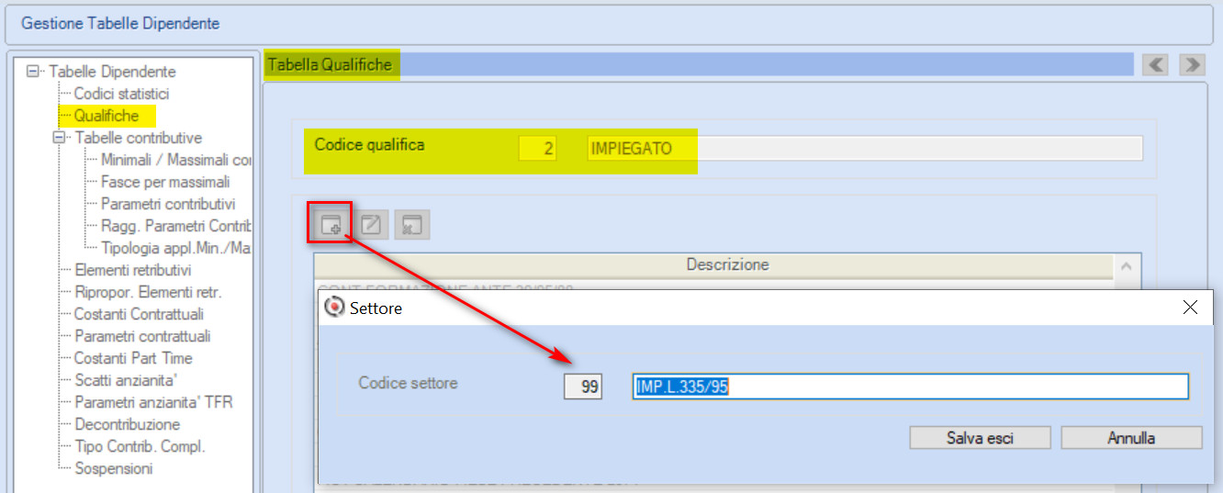The height and width of the screenshot is (493, 1223).
Task: Click the IMPIEGATO description field
Action: click(x=865, y=149)
